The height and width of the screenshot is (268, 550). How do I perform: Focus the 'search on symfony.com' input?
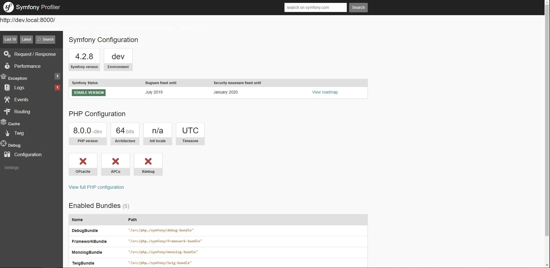tap(315, 7)
